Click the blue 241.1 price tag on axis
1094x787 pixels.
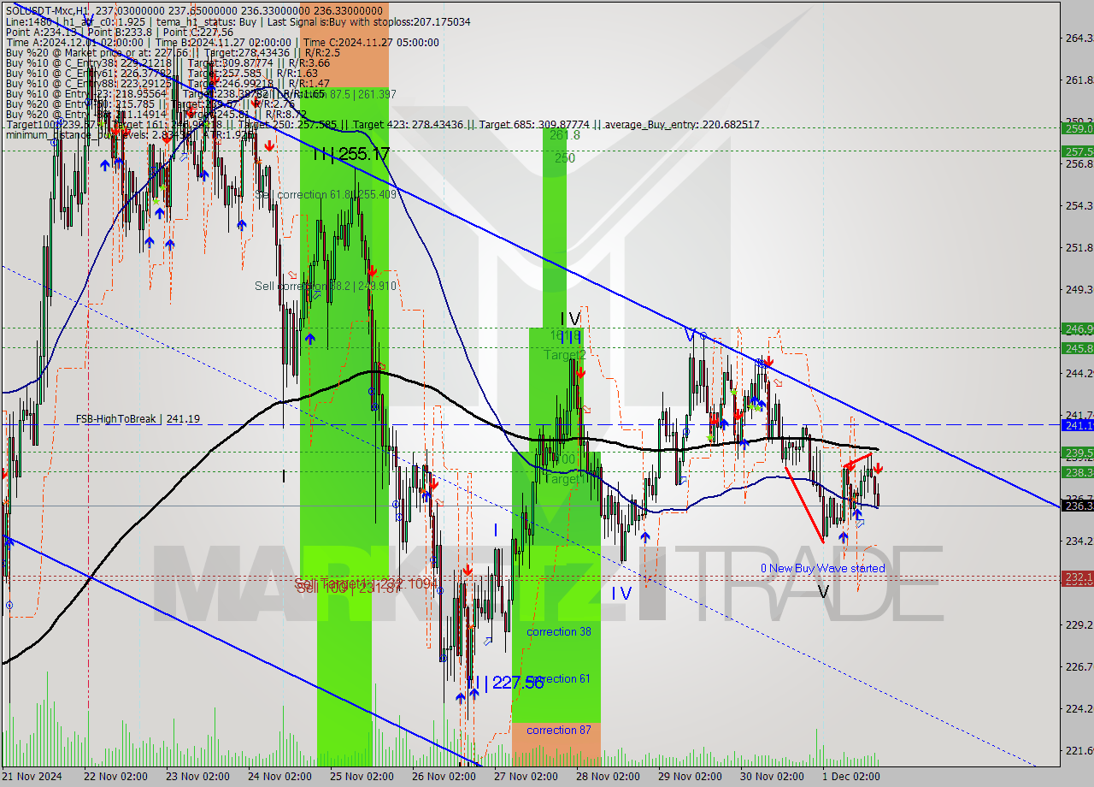(x=1077, y=425)
